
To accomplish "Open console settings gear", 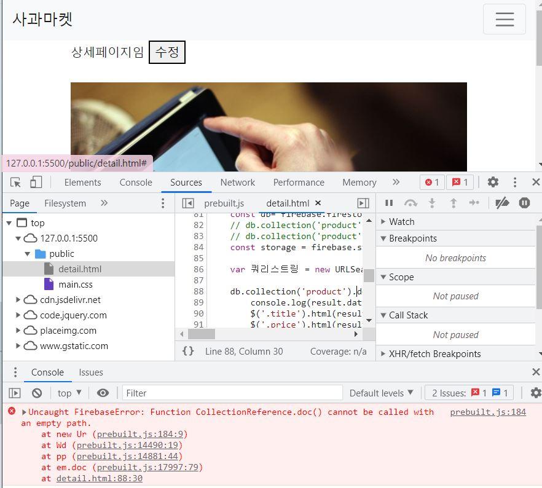I will 536,393.
